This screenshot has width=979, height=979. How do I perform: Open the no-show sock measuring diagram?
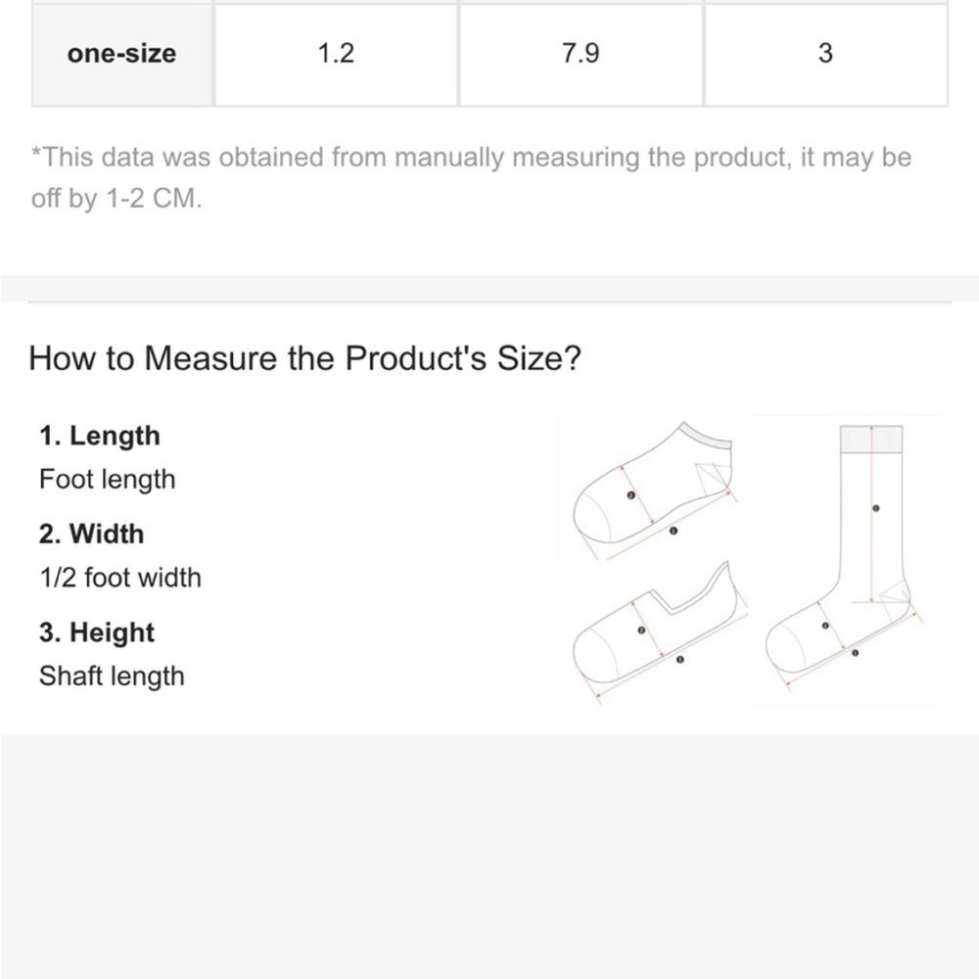(x=659, y=631)
